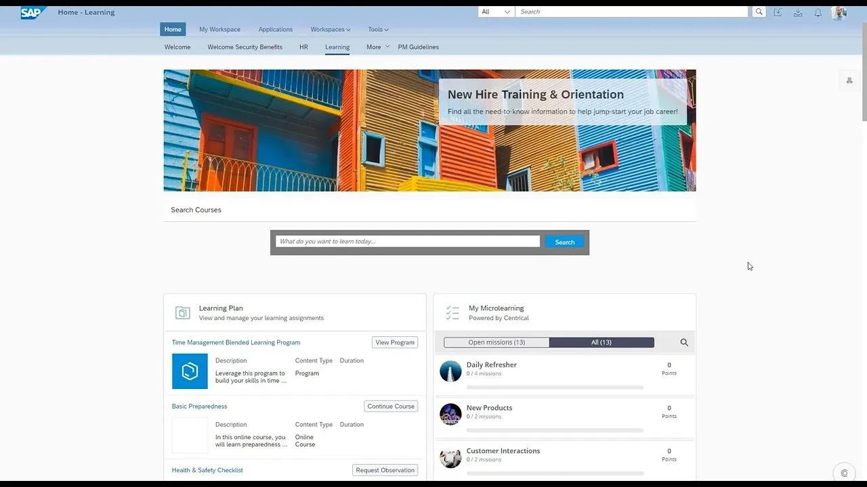Expand the Workspaces menu
This screenshot has width=867, height=487.
[x=331, y=30]
